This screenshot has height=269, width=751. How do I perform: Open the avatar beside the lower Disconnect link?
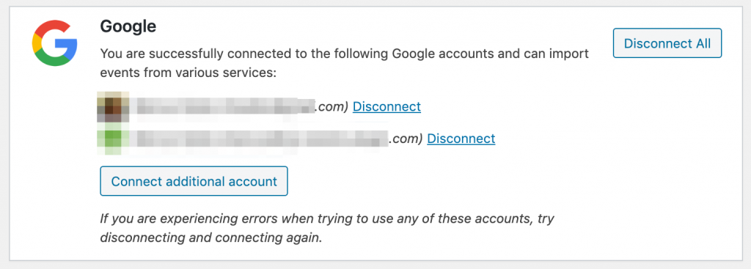point(114,139)
